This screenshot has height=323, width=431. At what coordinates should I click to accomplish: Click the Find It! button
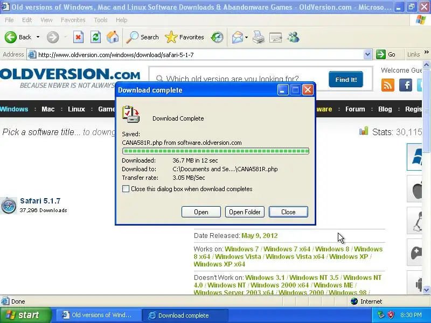(346, 79)
